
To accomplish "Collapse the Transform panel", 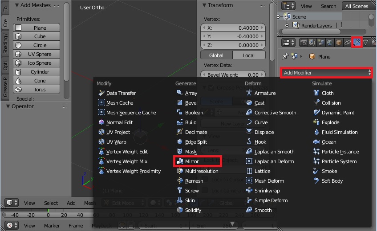I will pyautogui.click(x=204, y=5).
